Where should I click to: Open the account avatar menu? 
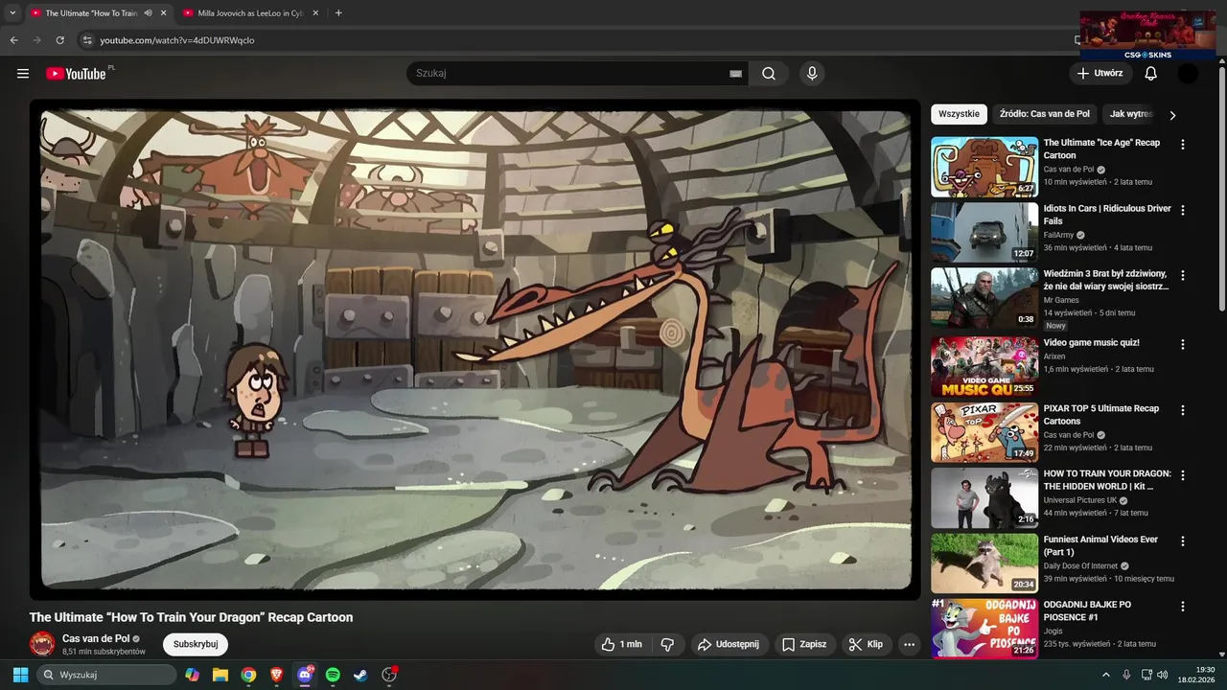point(1188,74)
